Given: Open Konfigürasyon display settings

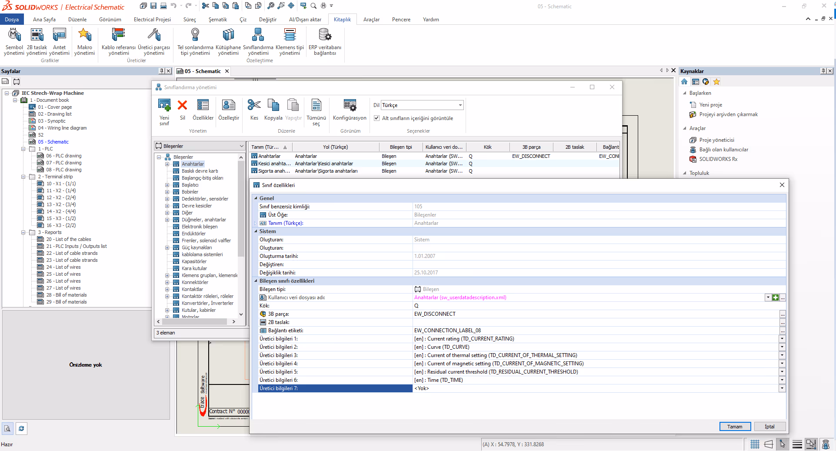Looking at the screenshot, I should 350,110.
